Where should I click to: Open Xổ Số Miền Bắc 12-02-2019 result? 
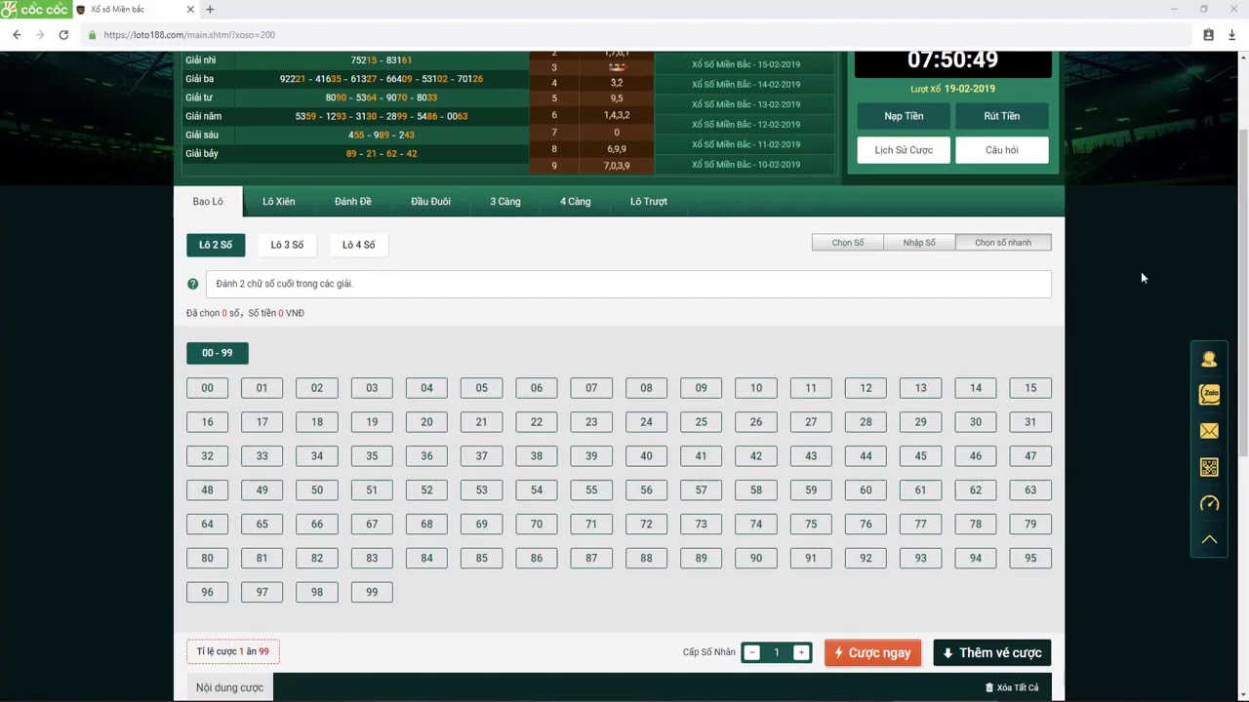point(745,125)
